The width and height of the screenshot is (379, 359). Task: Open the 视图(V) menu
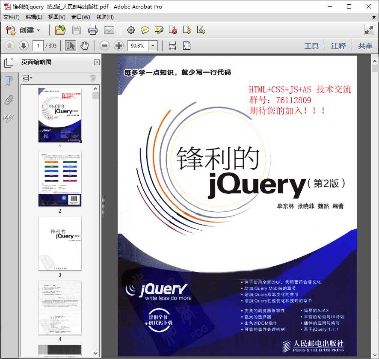56,17
